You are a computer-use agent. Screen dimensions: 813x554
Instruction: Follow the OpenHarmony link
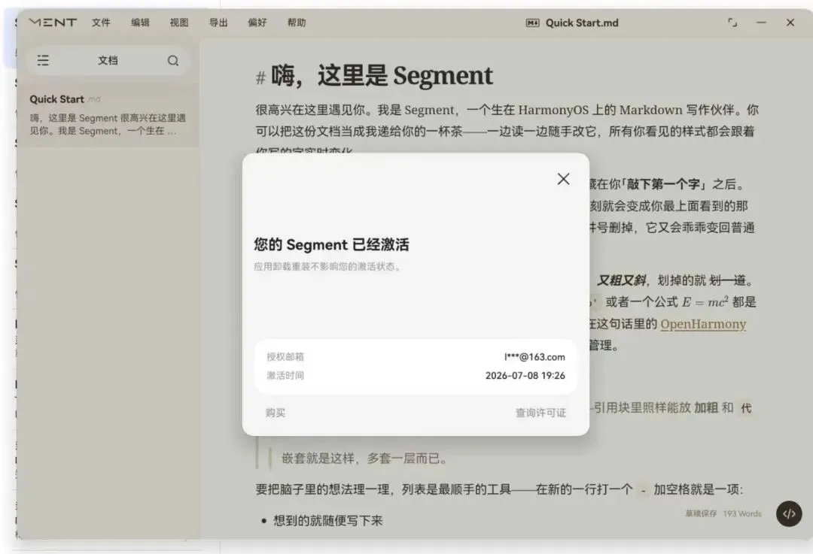pos(703,324)
